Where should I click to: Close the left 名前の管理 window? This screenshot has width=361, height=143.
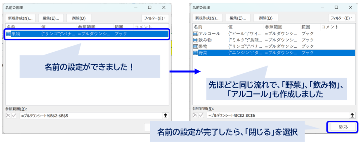click(x=164, y=8)
